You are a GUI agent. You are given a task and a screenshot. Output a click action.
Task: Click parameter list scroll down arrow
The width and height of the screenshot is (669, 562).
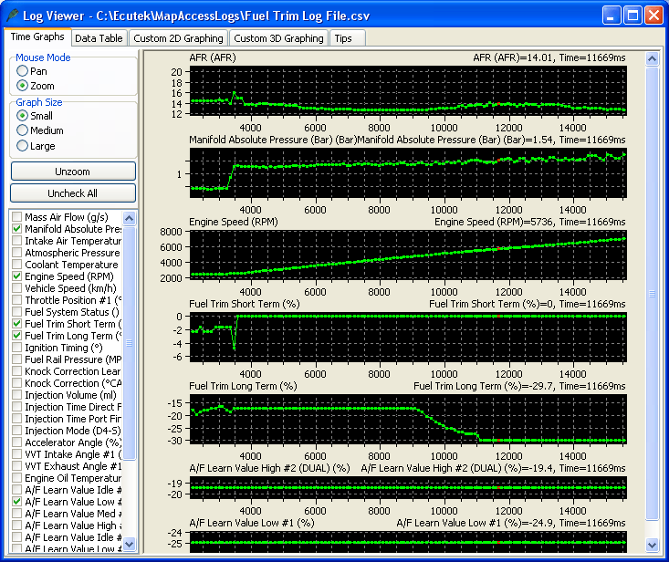coord(130,544)
